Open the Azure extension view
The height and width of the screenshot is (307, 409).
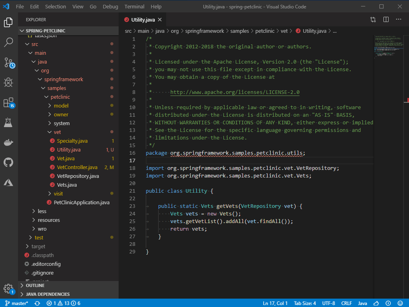tap(9, 182)
